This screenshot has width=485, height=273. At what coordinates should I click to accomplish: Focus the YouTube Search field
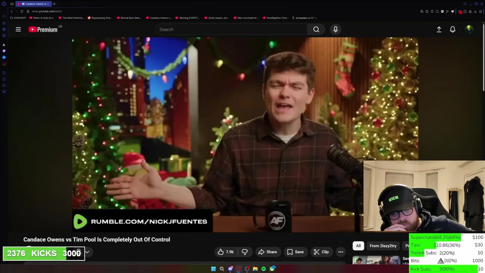[x=231, y=29]
